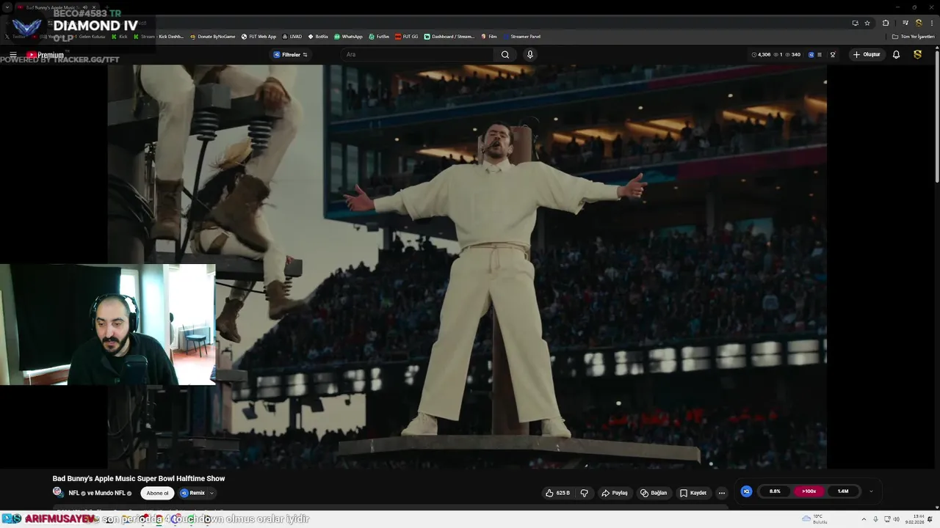The width and height of the screenshot is (940, 528).
Task: Open the YouTube account avatar menu
Action: click(x=917, y=54)
